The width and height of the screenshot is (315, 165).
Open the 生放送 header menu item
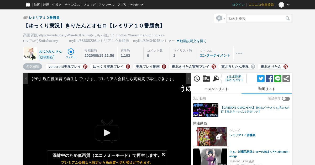[x=57, y=5]
